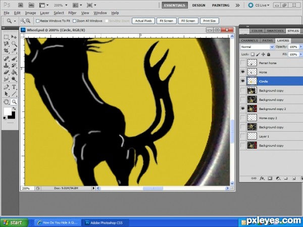This screenshot has height=227, width=303.
Task: Open the Image menu
Action: tap(30, 13)
